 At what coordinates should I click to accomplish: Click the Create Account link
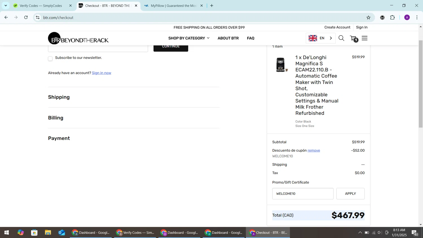[x=337, y=27]
